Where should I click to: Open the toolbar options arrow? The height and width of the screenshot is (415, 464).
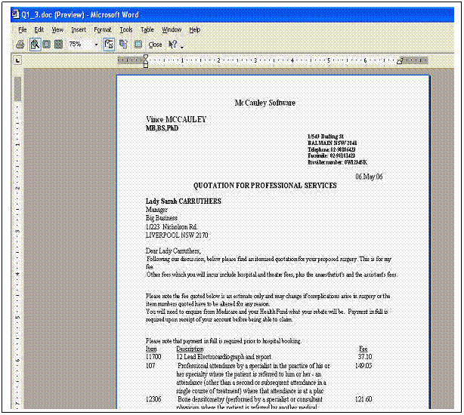pos(181,47)
